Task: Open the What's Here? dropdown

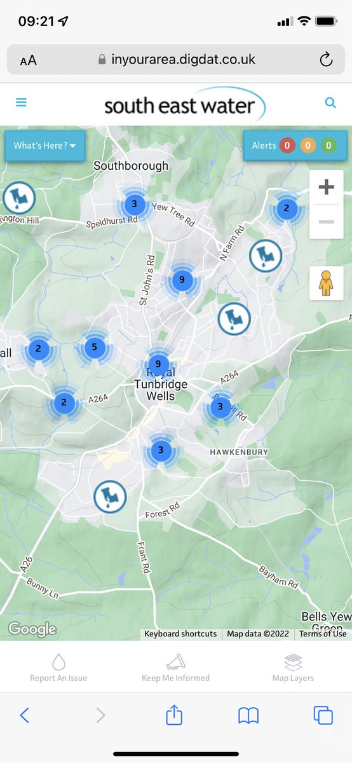Action: [44, 146]
